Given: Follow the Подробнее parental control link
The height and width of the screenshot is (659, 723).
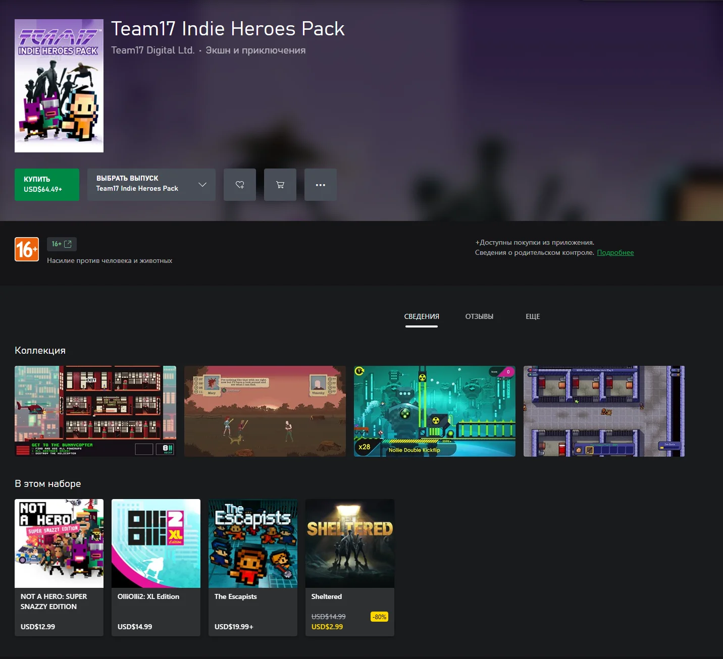Looking at the screenshot, I should coord(615,252).
